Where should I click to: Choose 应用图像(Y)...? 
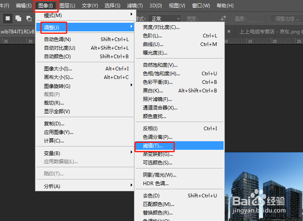pos(85,132)
